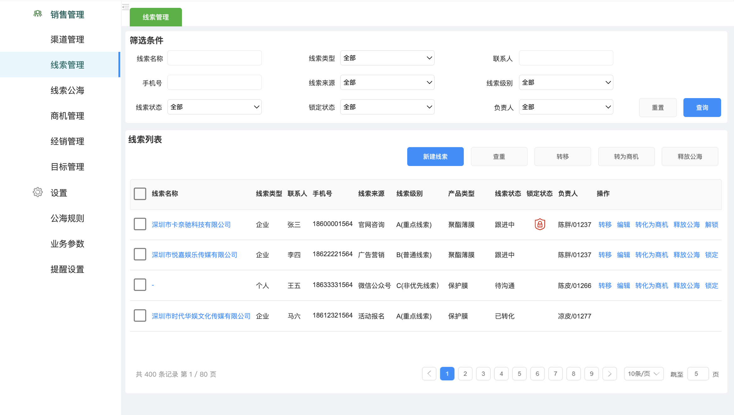The height and width of the screenshot is (415, 734).
Task: Click 编辑 in the 张三 row
Action: click(624, 225)
